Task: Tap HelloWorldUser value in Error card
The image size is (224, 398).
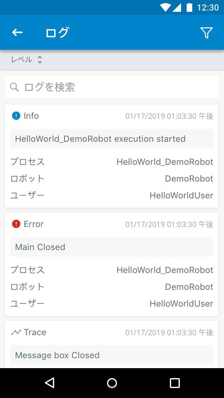Action: [x=181, y=303]
